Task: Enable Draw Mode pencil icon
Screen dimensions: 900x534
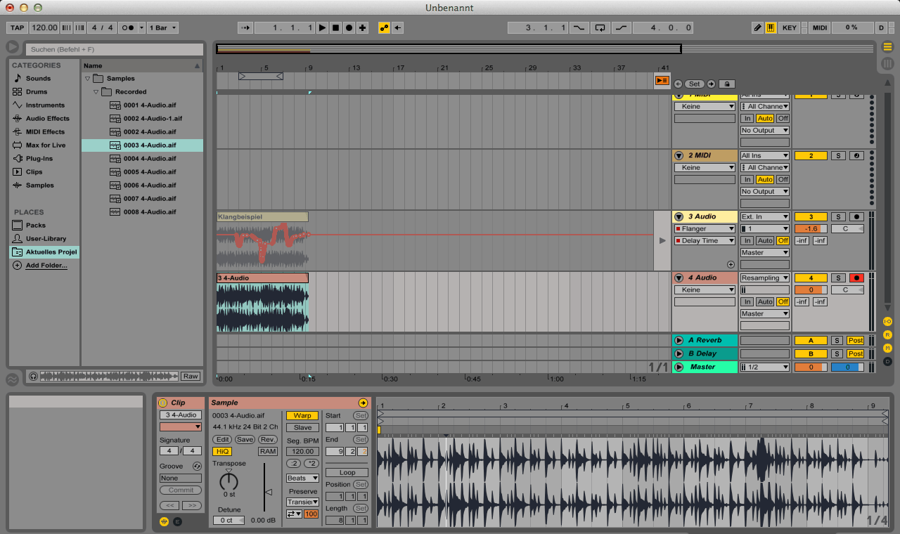Action: point(757,28)
